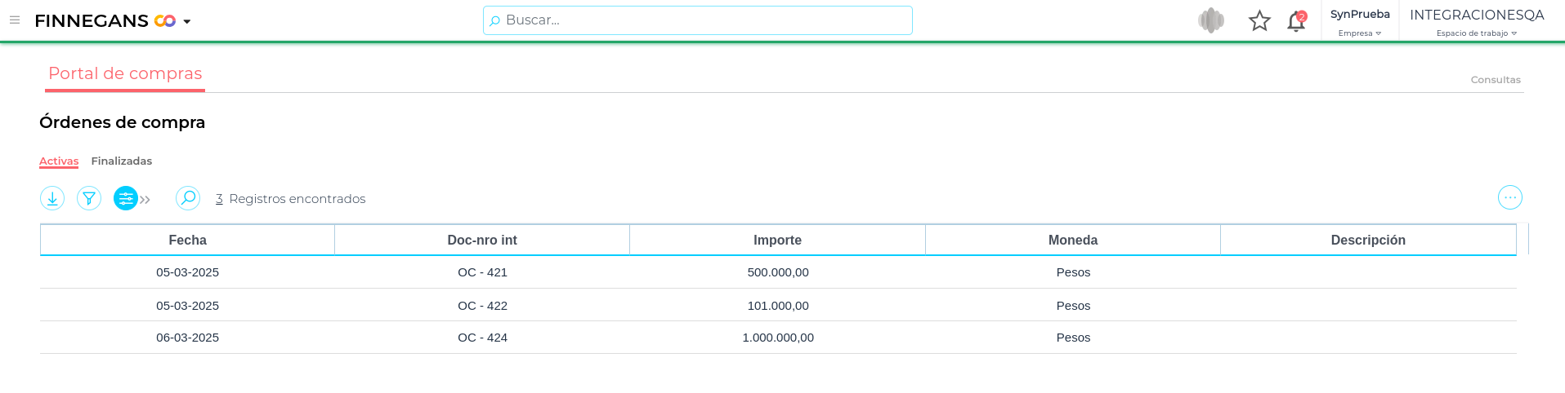Open the hamburger navigation menu
Screen dimensions: 1565x393
pos(15,20)
